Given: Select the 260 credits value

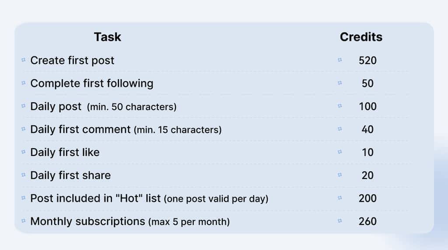Looking at the screenshot, I should (367, 221).
